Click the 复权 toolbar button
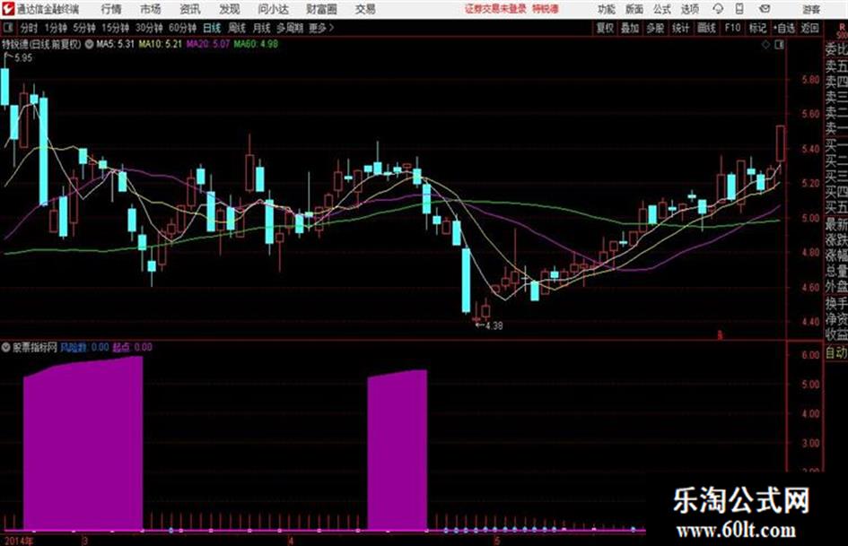Viewport: 848px width, 546px height. [605, 28]
